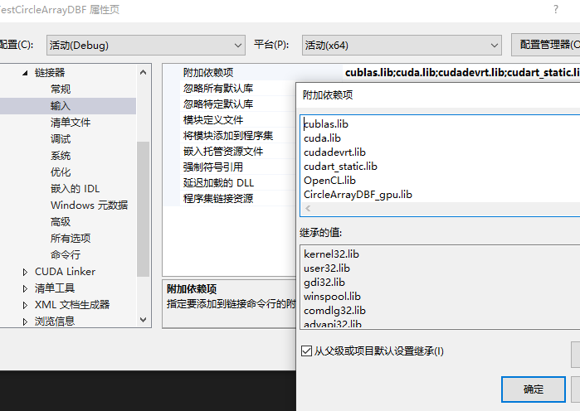Open the 配置(C) dropdown showing 活动(Debug)
The height and width of the screenshot is (411, 580).
pyautogui.click(x=146, y=45)
